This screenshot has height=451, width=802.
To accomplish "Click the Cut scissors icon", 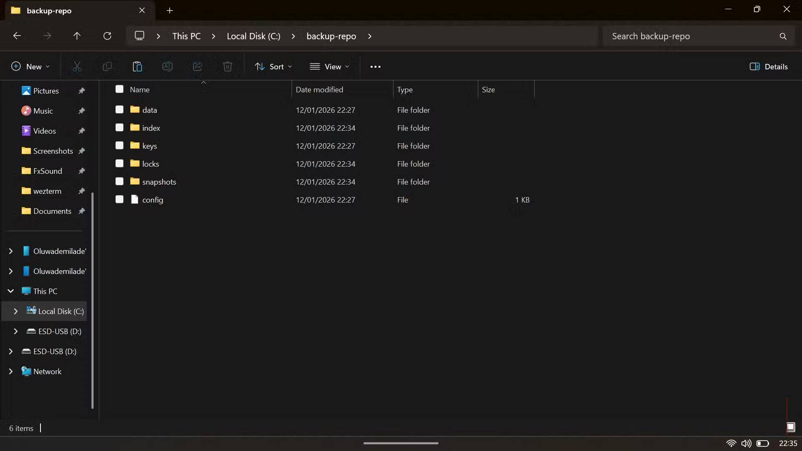I will pyautogui.click(x=77, y=66).
